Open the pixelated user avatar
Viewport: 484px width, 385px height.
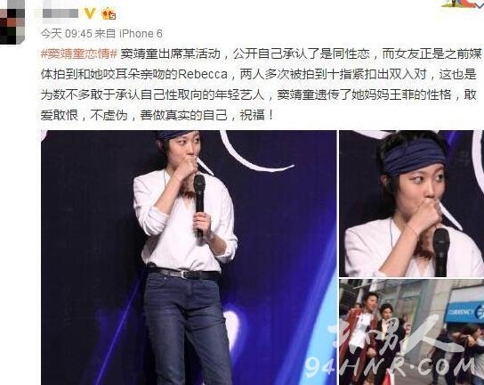click(x=12, y=21)
